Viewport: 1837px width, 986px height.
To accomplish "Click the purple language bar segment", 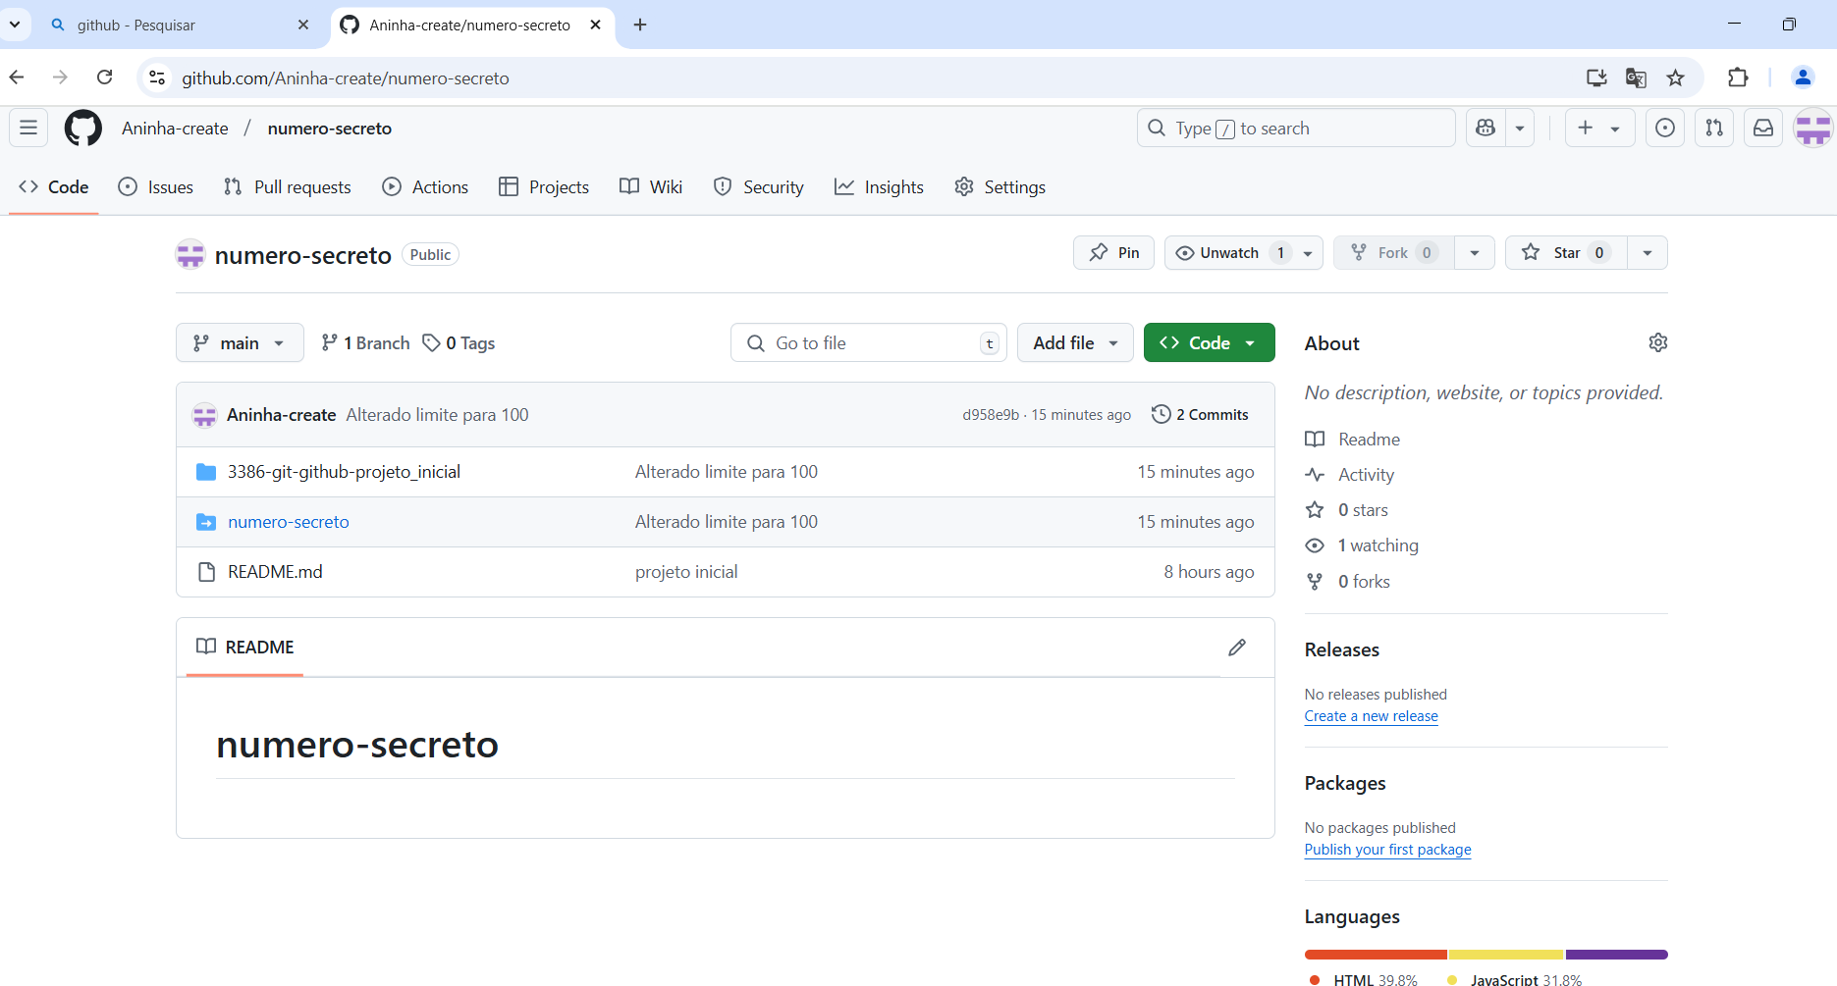I will tap(1616, 955).
